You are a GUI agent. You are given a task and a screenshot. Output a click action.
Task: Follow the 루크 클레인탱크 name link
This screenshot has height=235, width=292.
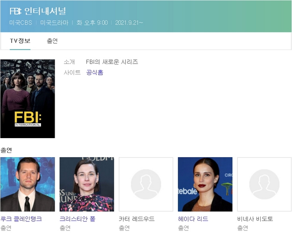[21, 219]
